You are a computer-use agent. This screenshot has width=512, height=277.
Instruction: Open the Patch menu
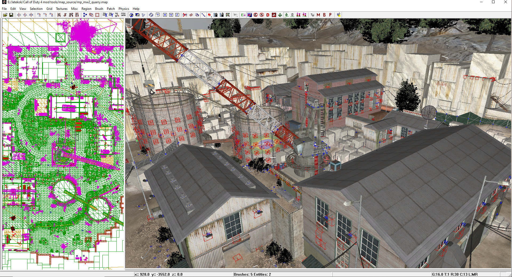[111, 9]
